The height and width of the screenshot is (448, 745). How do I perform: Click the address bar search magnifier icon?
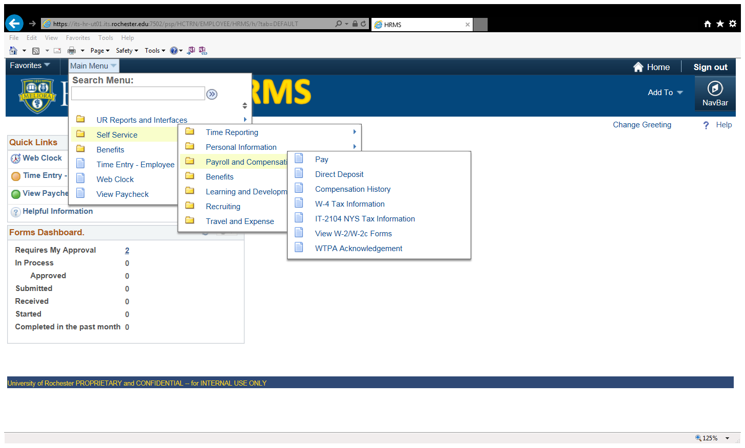pyautogui.click(x=338, y=24)
